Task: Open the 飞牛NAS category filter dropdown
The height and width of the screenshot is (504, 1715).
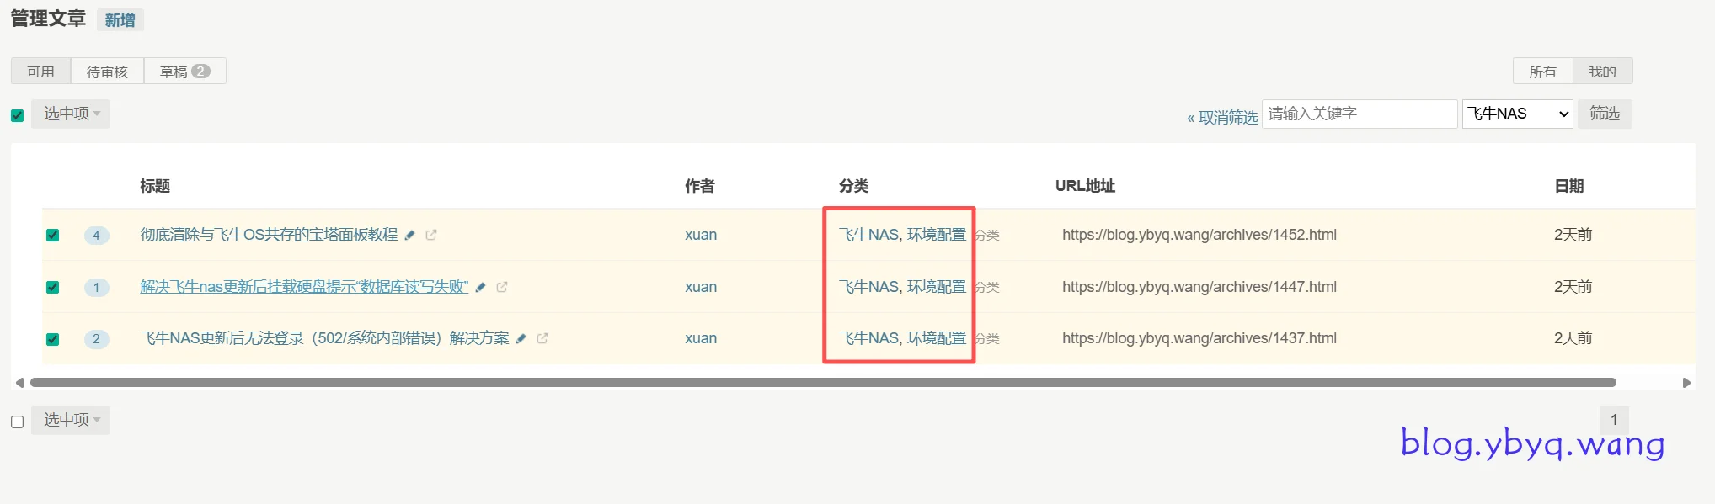Action: (1518, 114)
